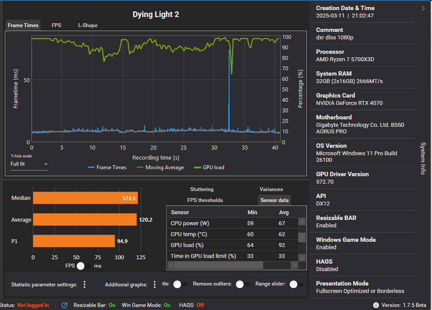Image resolution: width=432 pixels, height=310 pixels.
Task: Open the Stuttering tab
Action: 202,189
